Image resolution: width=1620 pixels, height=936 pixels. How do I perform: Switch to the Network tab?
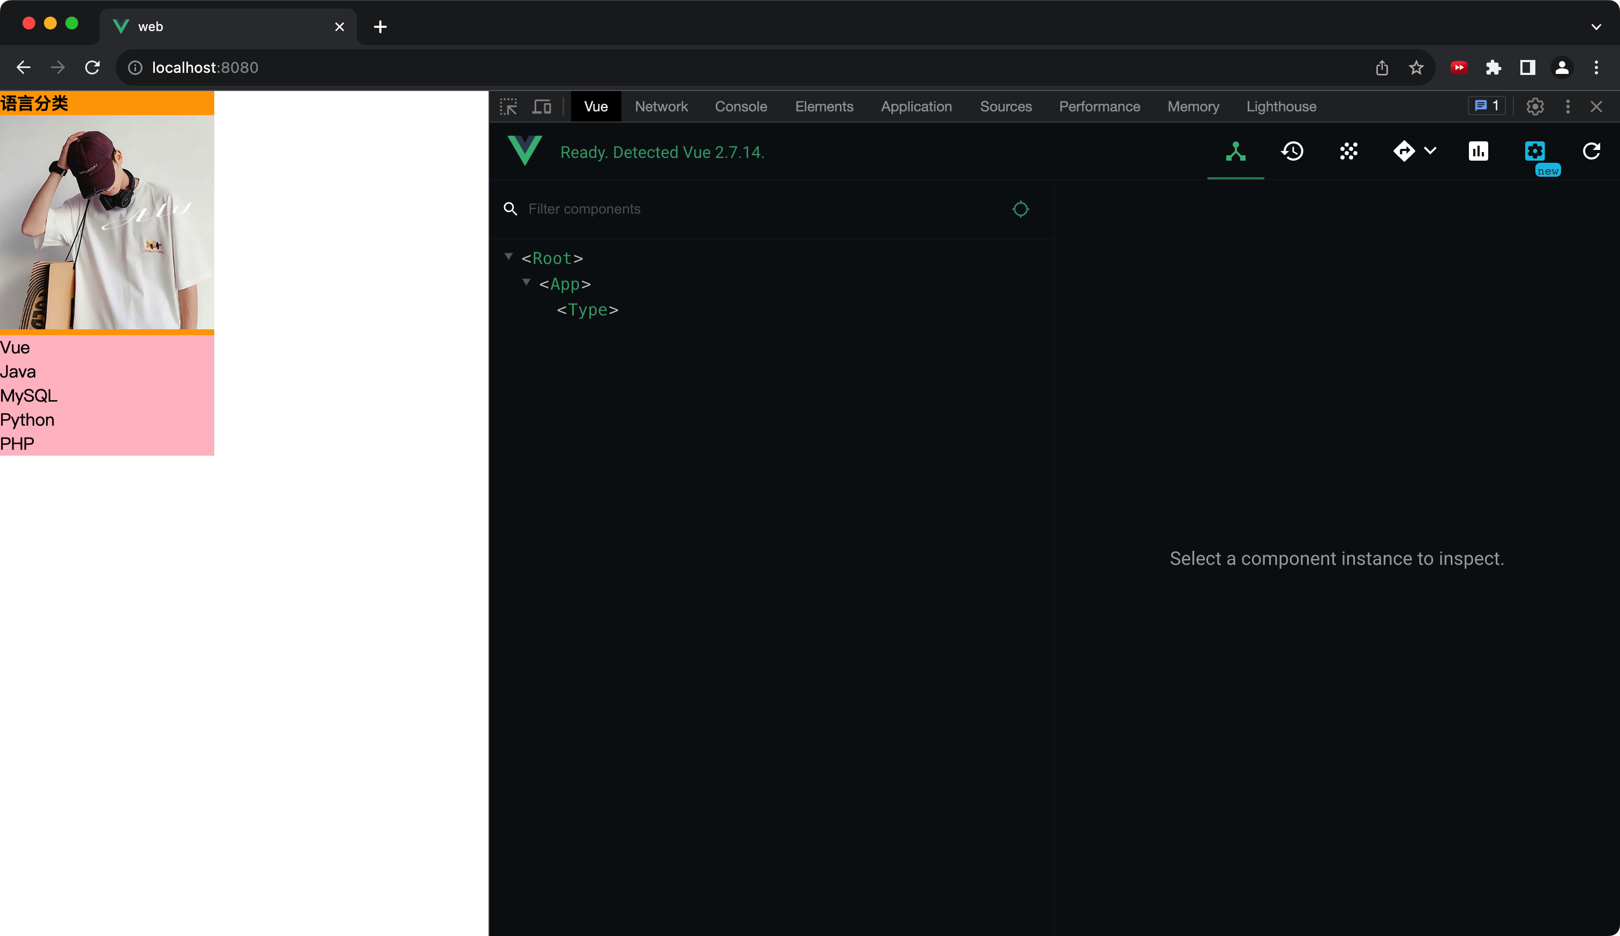(661, 107)
